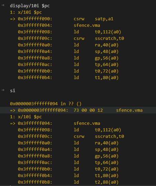Click the second 1: x/10i $pc header after si

click(26, 117)
